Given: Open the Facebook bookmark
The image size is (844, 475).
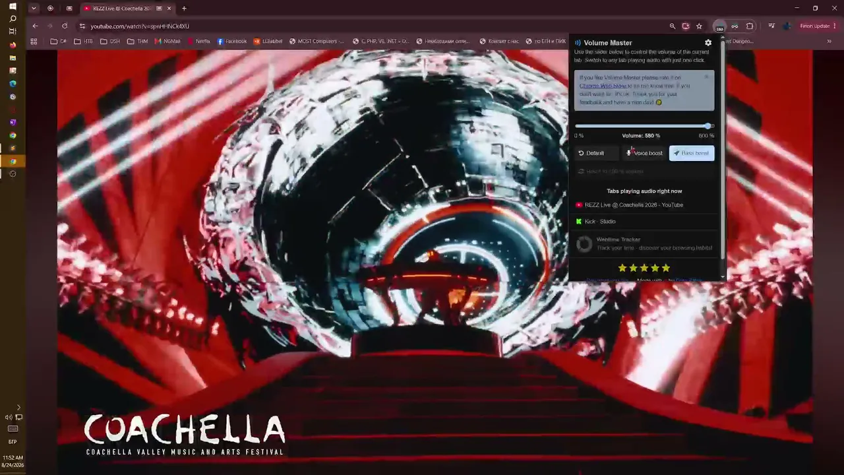Looking at the screenshot, I should pyautogui.click(x=232, y=42).
